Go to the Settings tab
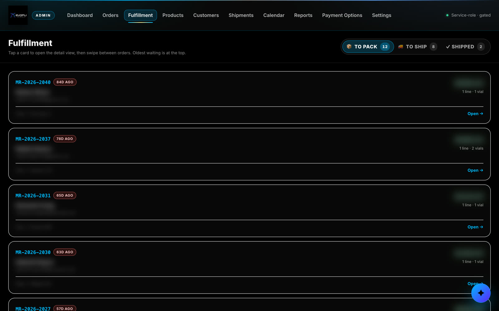The image size is (499, 311). tap(381, 15)
